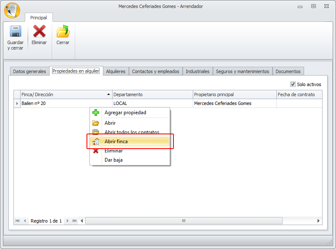Click the house icon beside Abrir finca
The image size is (336, 249).
[x=96, y=142]
